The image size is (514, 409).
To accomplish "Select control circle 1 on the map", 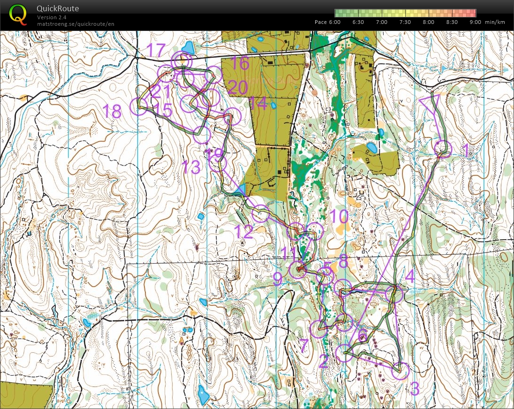I will point(443,148).
